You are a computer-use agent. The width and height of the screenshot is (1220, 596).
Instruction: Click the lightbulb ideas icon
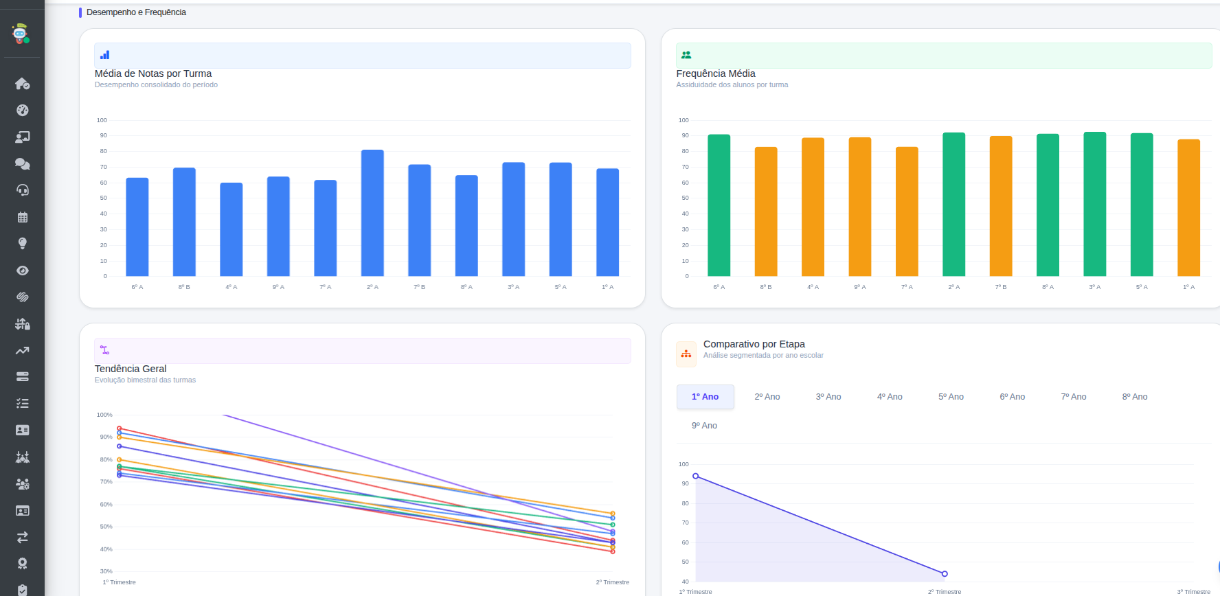(x=22, y=244)
